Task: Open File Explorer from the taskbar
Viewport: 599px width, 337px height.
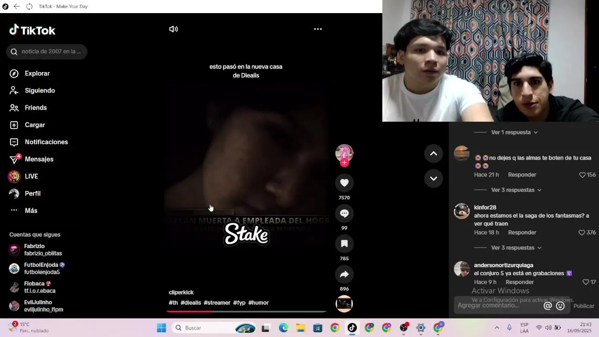Action: 300,328
